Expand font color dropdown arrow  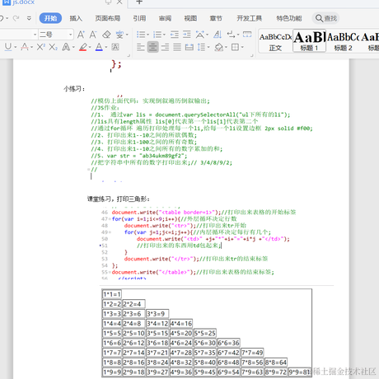(x=105, y=47)
